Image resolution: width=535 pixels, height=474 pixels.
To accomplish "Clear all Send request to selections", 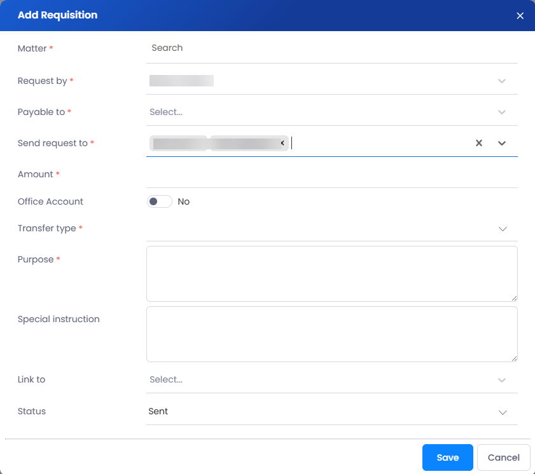I will (479, 143).
